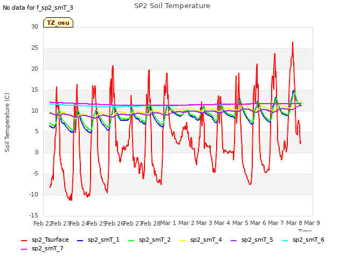Image resolution: width=345 pixels, height=259 pixels.
Task: Click the Mar 5 x-axis tick label
Action: (240, 223)
